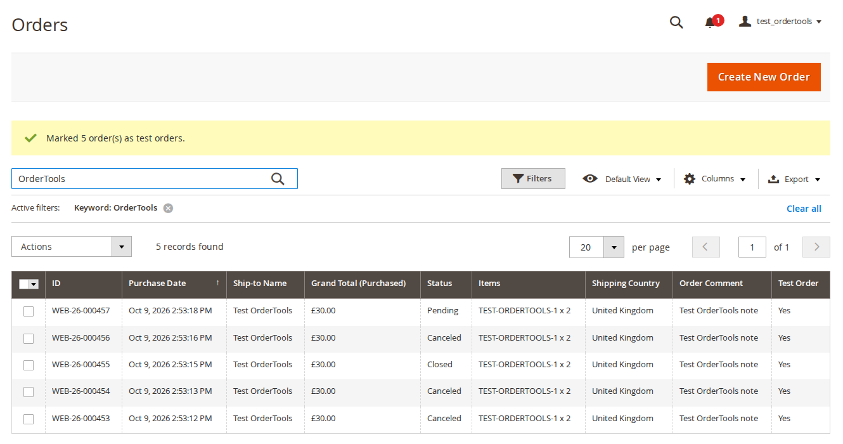Click the Test Order column header
The image size is (843, 444).
(x=801, y=284)
